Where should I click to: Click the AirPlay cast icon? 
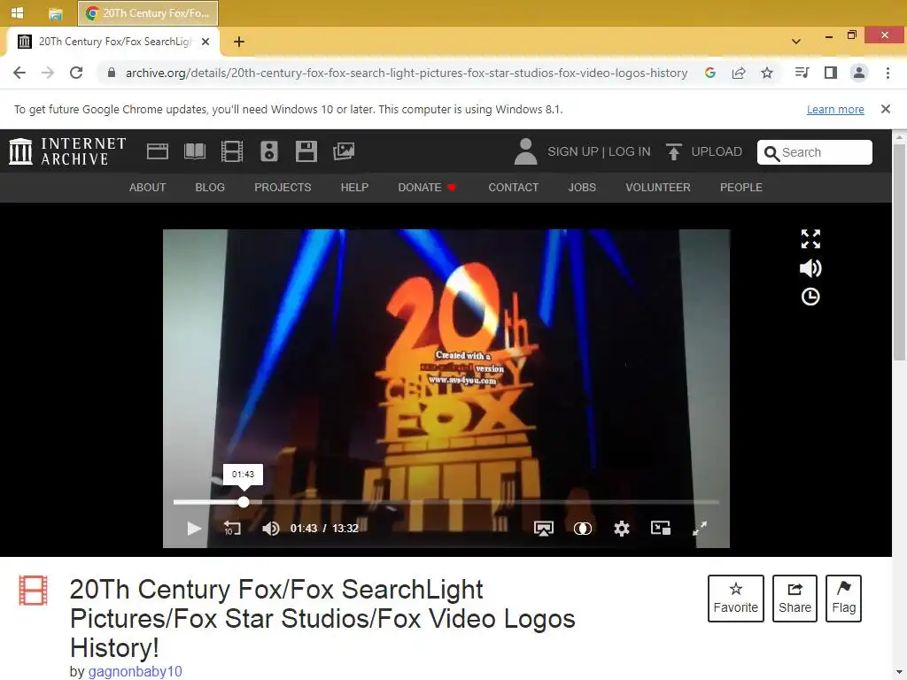(543, 529)
